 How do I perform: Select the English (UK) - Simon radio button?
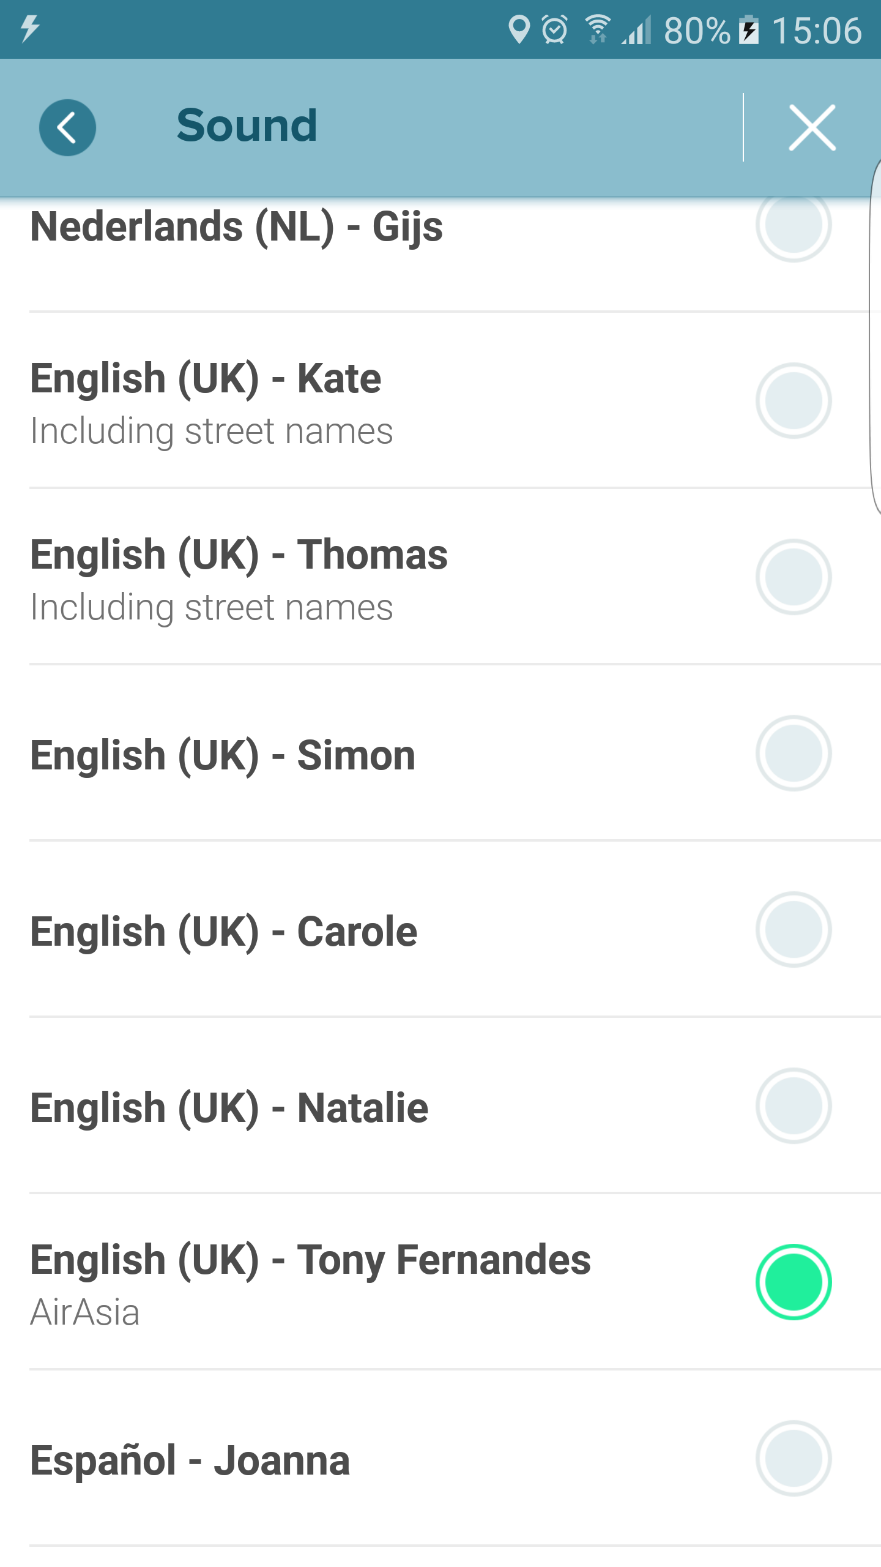[x=793, y=753]
